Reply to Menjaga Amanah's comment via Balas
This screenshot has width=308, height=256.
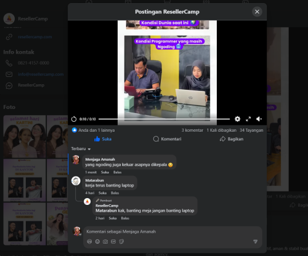click(117, 172)
